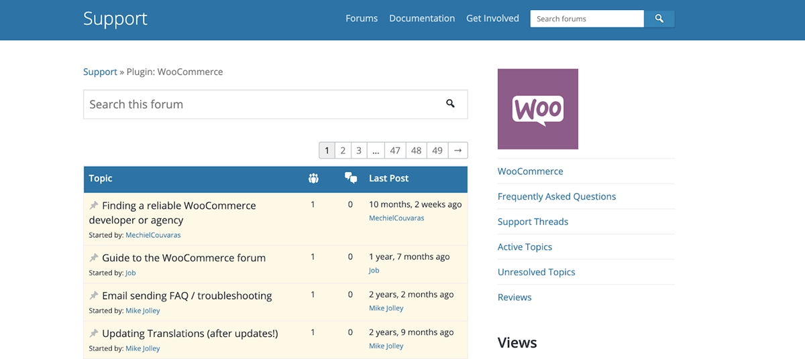Viewport: 805px width, 359px height.
Task: Click the WooCommerce logo thumbnail
Action: pyautogui.click(x=537, y=109)
